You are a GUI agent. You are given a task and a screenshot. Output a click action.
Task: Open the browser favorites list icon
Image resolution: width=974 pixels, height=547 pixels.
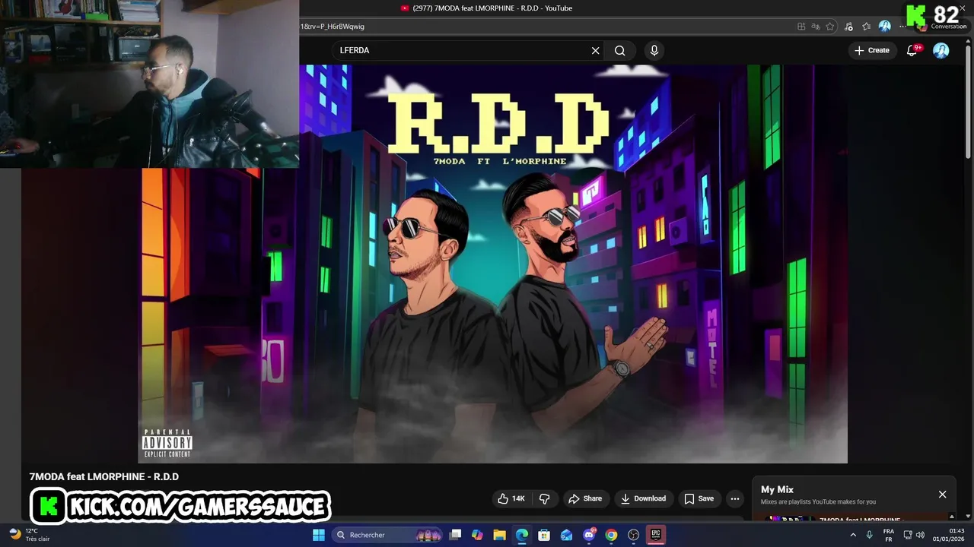pyautogui.click(x=866, y=26)
